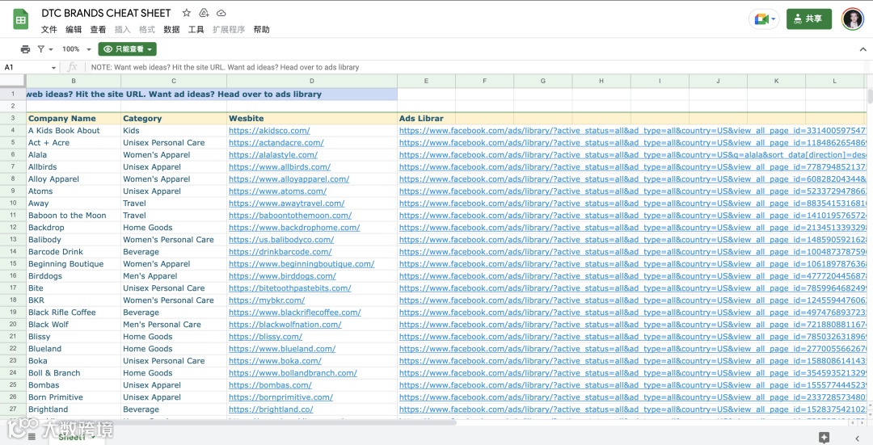This screenshot has height=445, width=873.
Task: Select the Men's Personal Care cell
Action: (174, 325)
